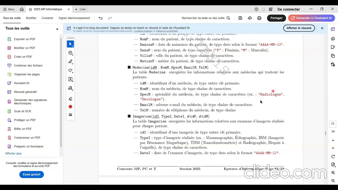The width and height of the screenshot is (338, 190).
Task: Choose the fill and sign pen tool
Action: (x=70, y=88)
